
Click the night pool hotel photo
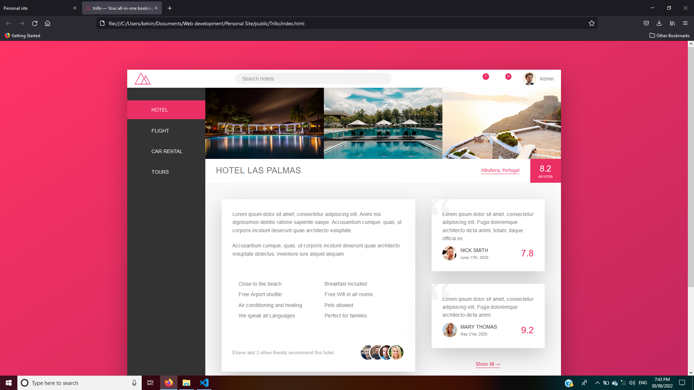click(x=264, y=123)
